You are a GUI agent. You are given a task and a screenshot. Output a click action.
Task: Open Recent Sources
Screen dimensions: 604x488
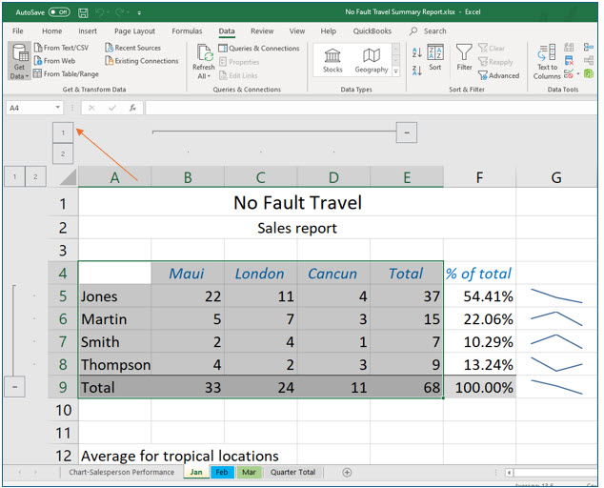[132, 48]
